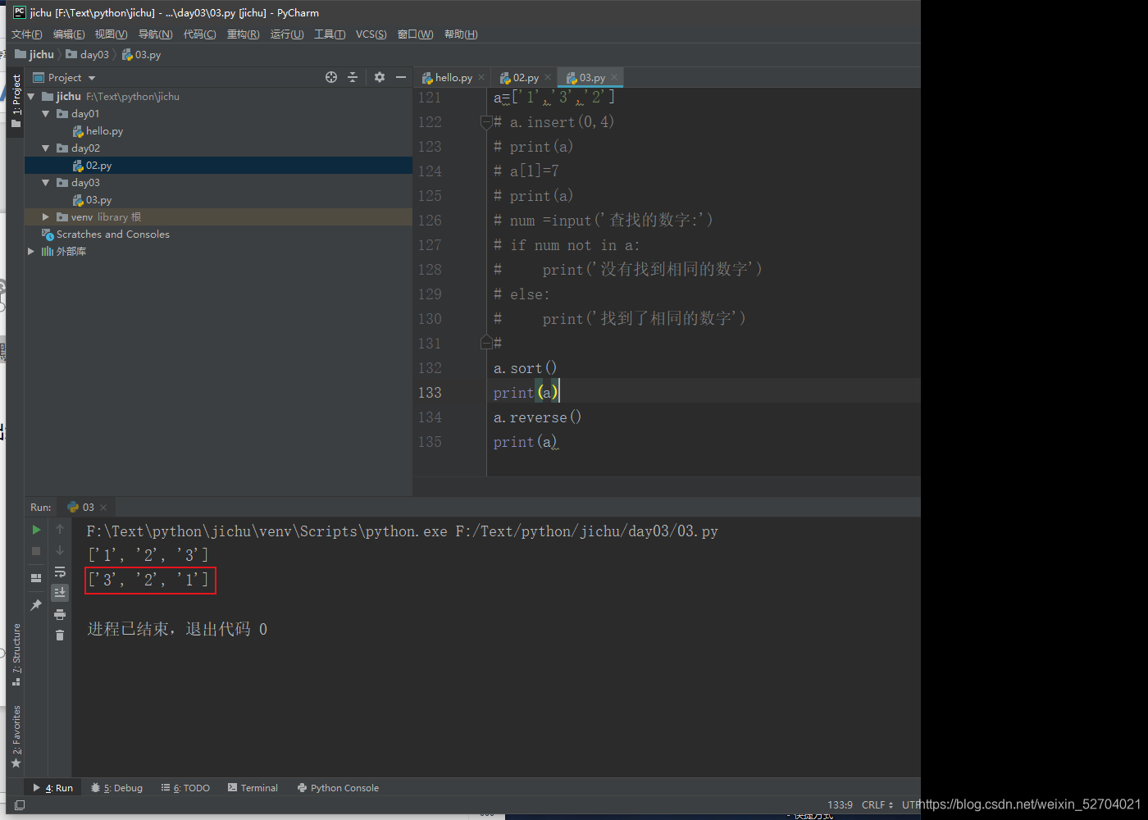Toggle 1: Project side tool window
Image resolution: width=1148 pixels, height=820 pixels.
16,101
